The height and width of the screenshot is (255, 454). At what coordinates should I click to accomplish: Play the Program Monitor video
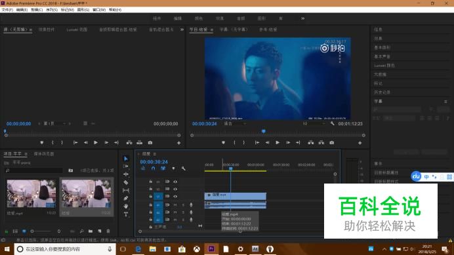[278, 143]
